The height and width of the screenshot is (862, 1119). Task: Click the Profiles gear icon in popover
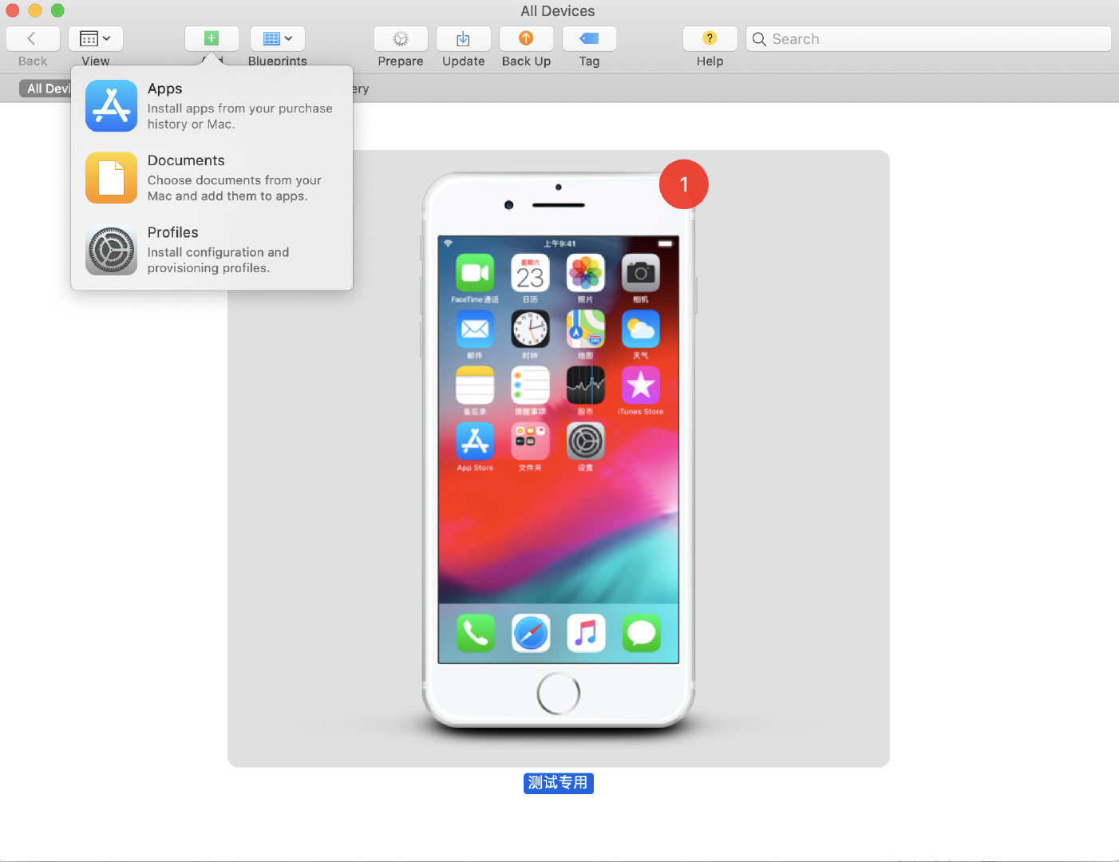click(111, 250)
